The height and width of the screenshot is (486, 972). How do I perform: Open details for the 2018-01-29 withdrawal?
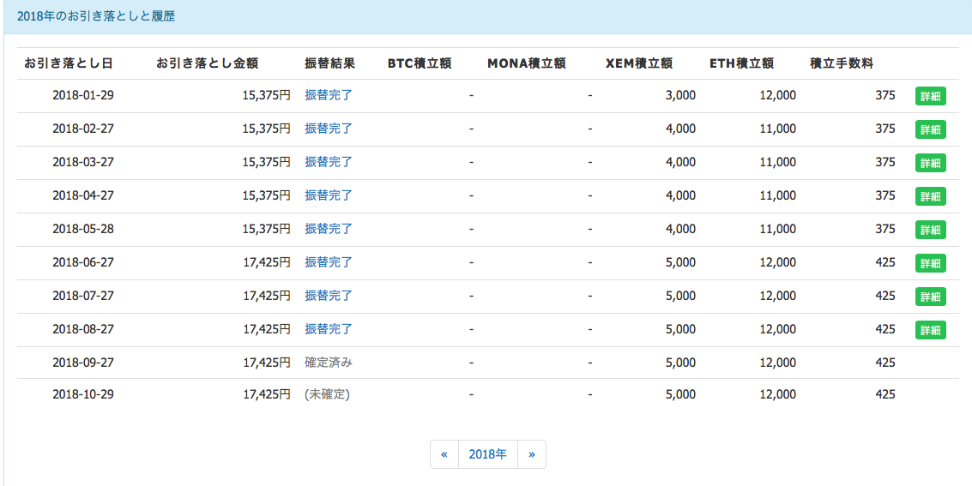930,96
